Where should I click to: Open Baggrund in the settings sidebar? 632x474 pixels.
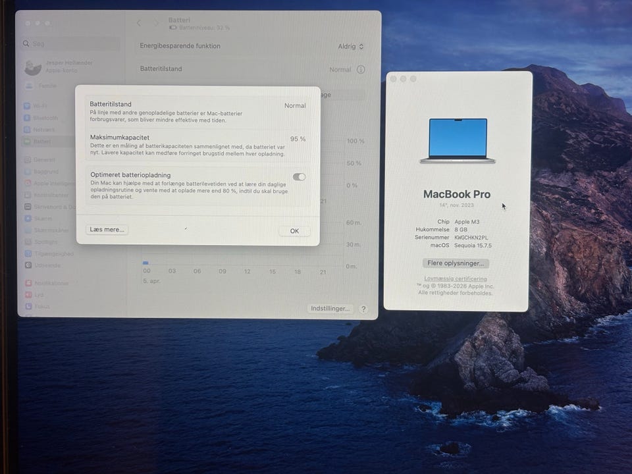point(41,171)
